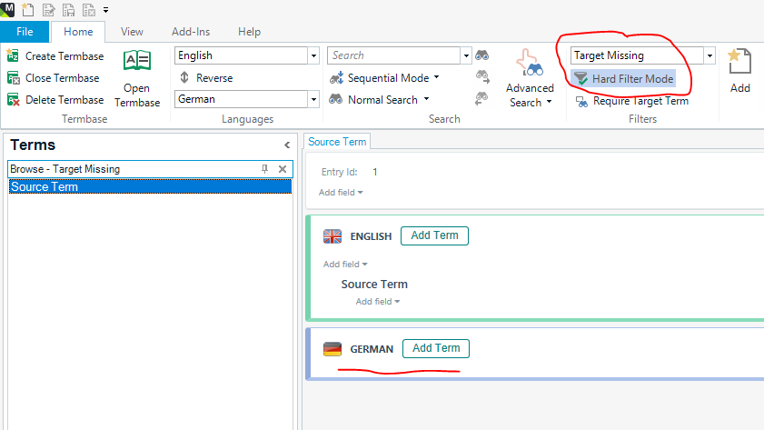Expand the Target Missing filter dropdown arrow
The image size is (764, 430).
coord(709,55)
